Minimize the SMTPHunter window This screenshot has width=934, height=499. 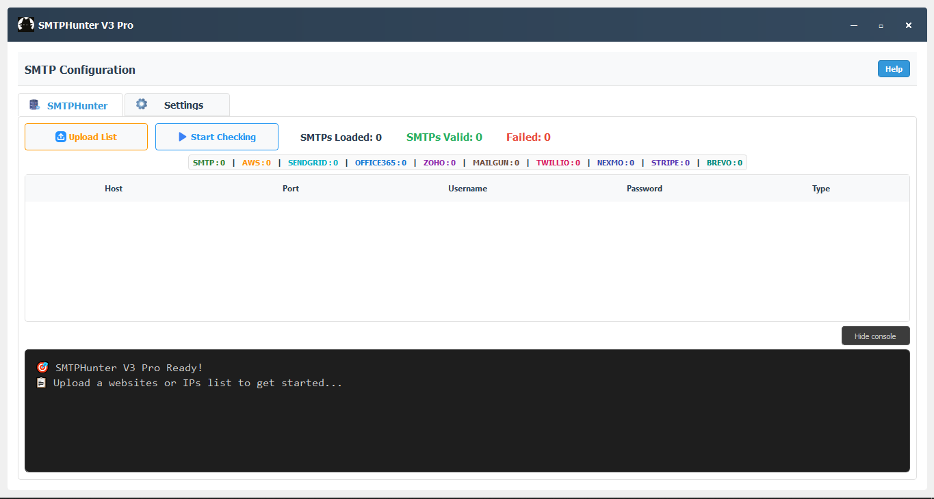click(x=854, y=25)
